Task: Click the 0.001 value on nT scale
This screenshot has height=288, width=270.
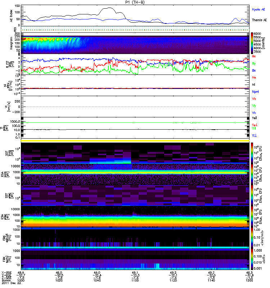Action: tap(257, 268)
